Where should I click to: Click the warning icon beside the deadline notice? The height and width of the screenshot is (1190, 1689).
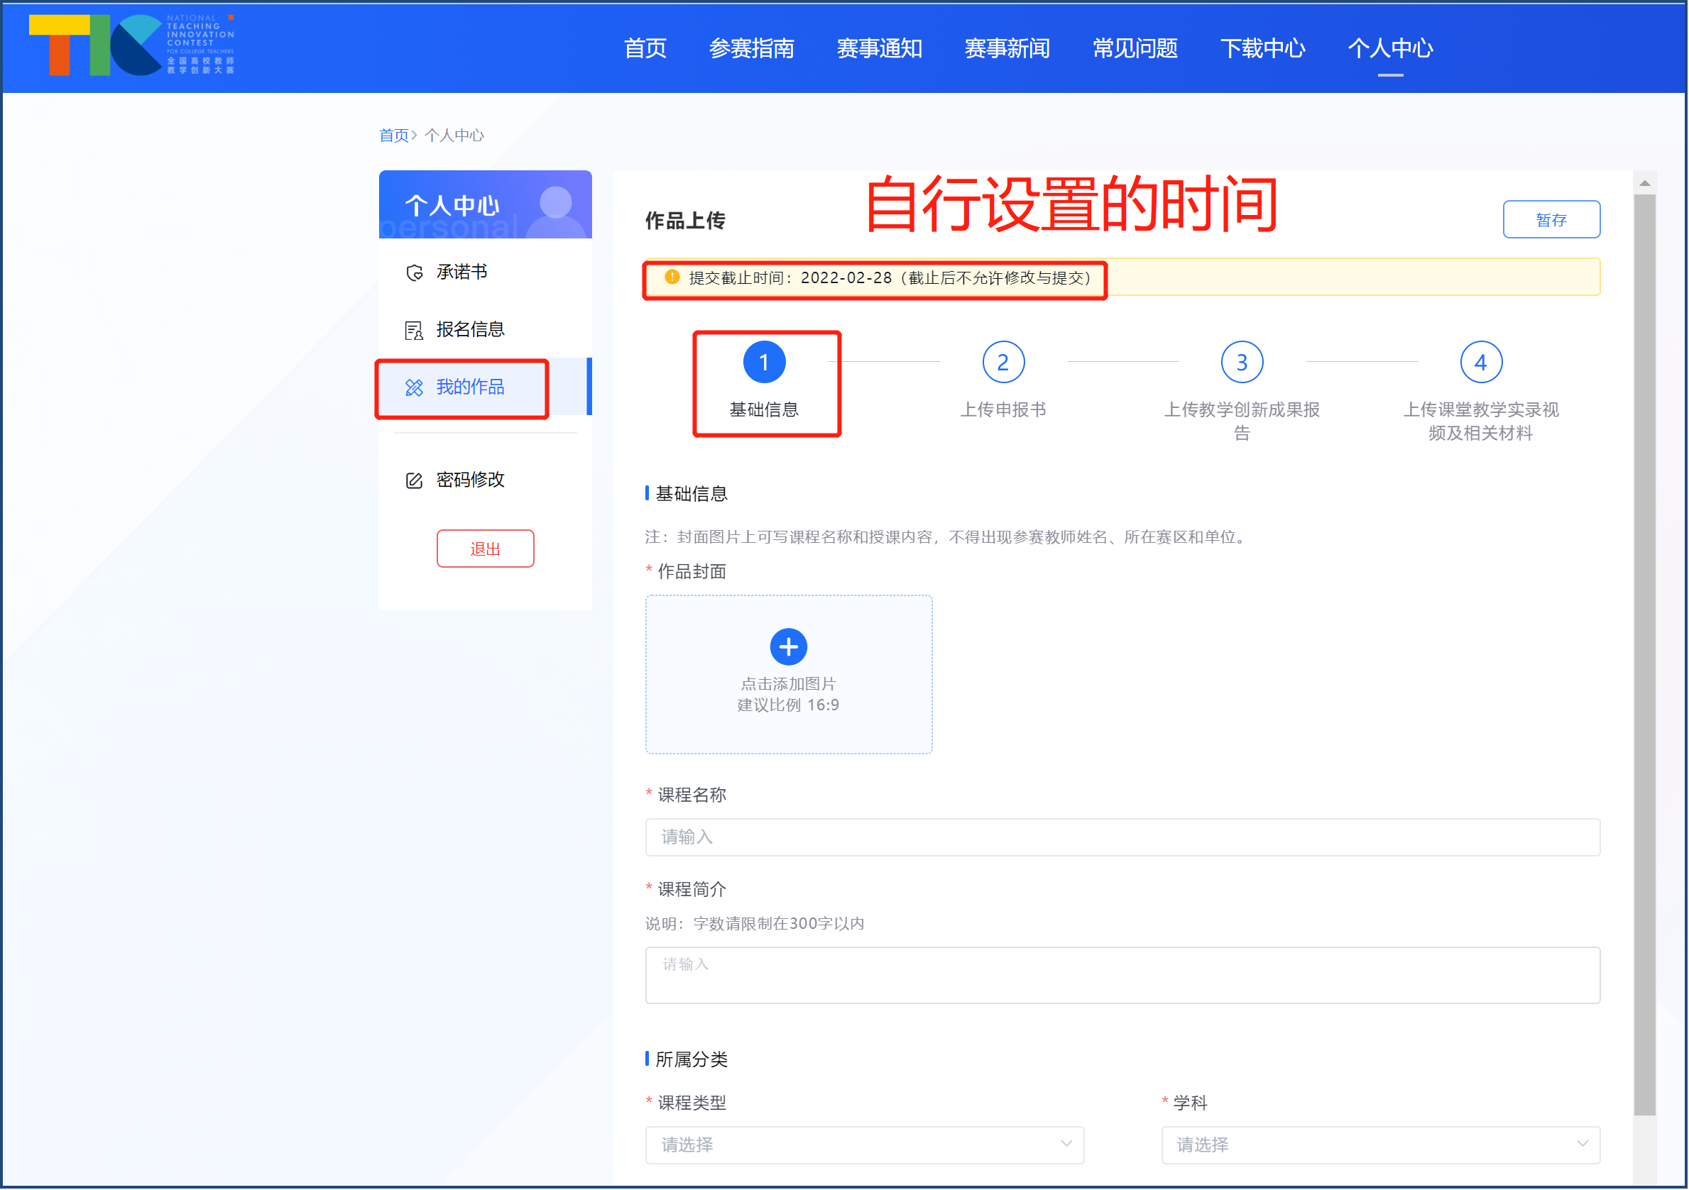click(671, 278)
